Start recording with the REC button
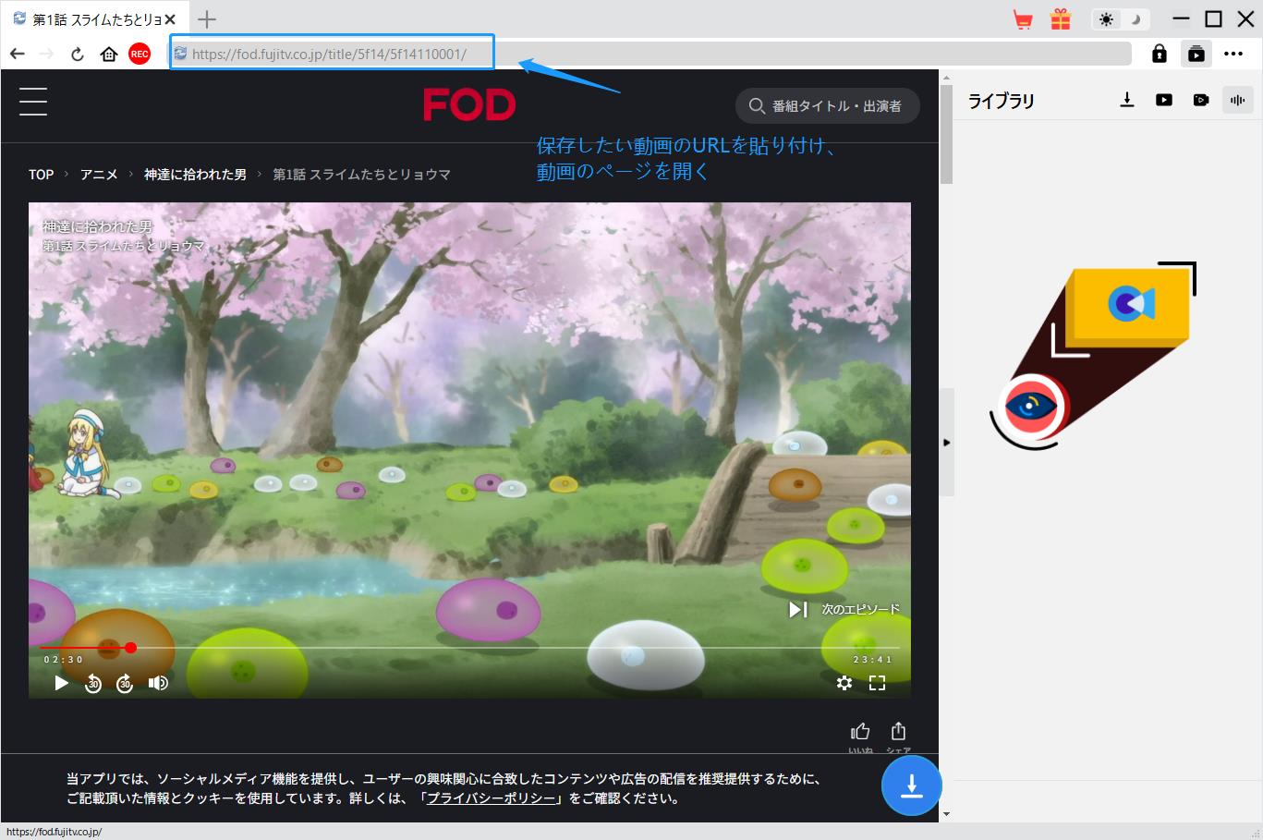 (x=140, y=54)
